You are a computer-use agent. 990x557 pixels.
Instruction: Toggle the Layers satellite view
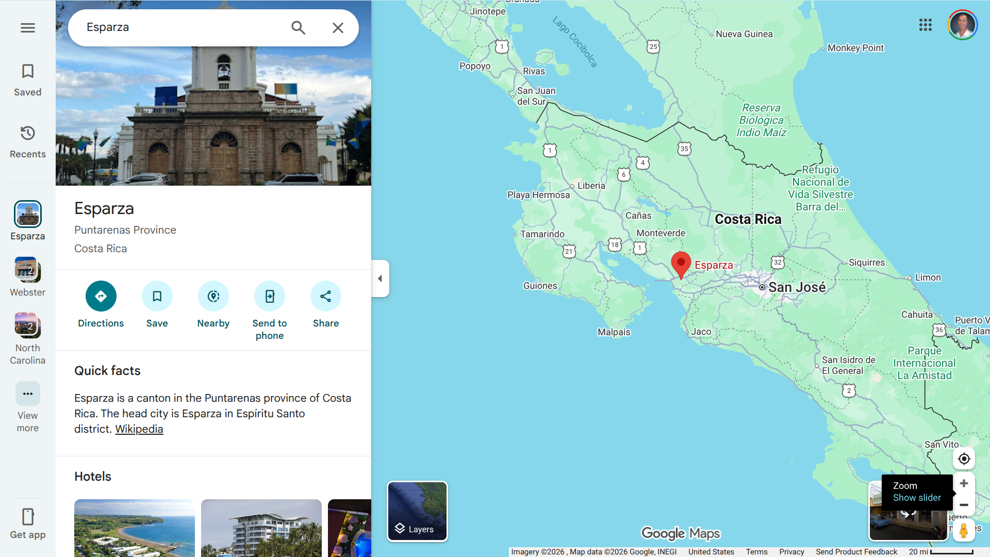[417, 511]
